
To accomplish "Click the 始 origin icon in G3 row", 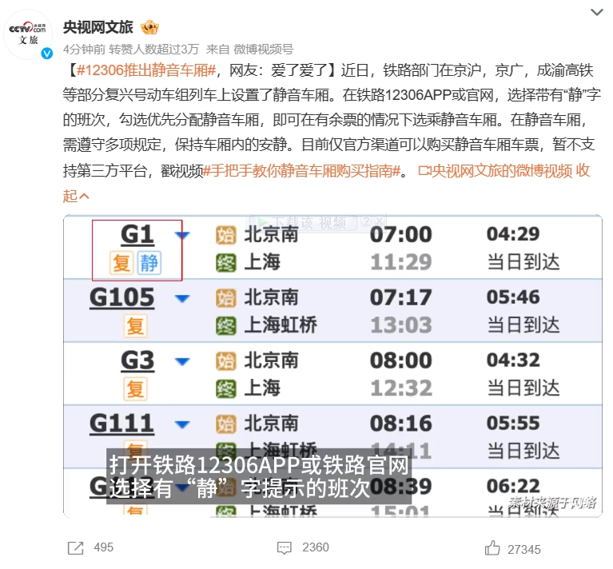I will (x=226, y=361).
